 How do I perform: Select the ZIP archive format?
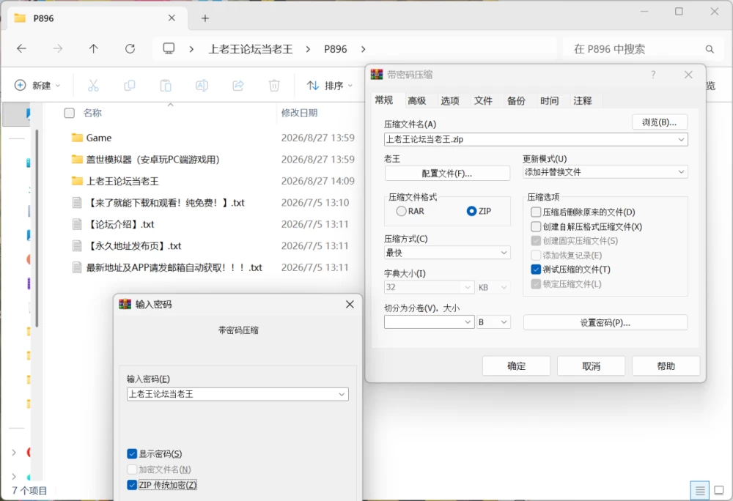point(471,211)
